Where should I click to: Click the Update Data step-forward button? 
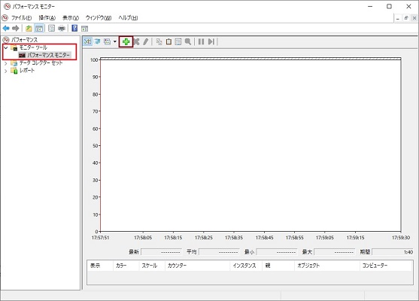pyautogui.click(x=211, y=41)
